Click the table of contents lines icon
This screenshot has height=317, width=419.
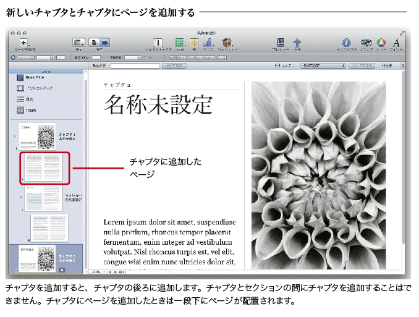tap(20, 99)
